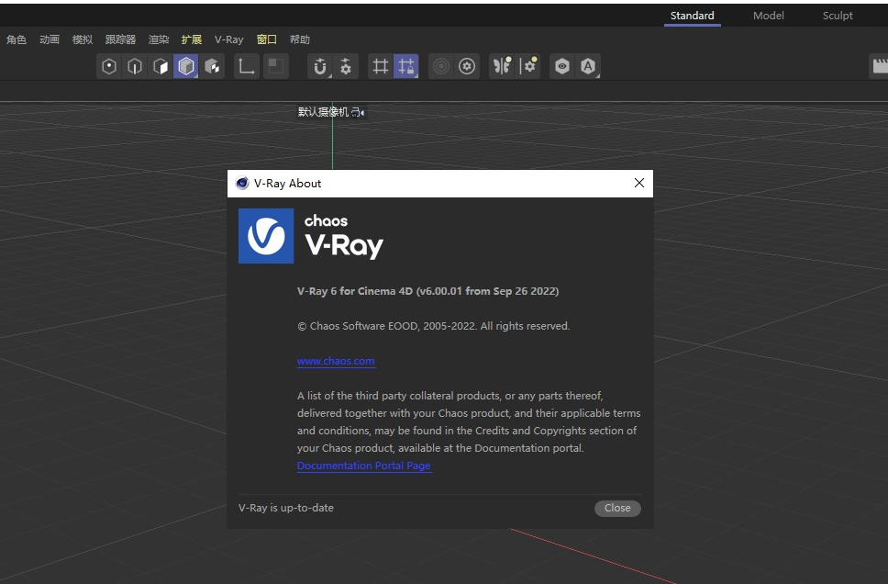
Task: Open the www.chaos.com link
Action: pyautogui.click(x=336, y=361)
